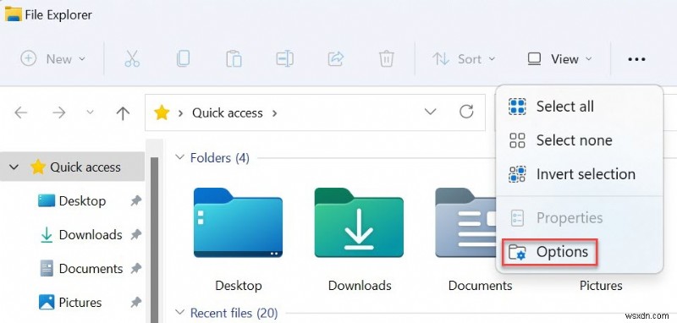The height and width of the screenshot is (323, 677).
Task: Click the Delete trash icon
Action: [x=386, y=58]
